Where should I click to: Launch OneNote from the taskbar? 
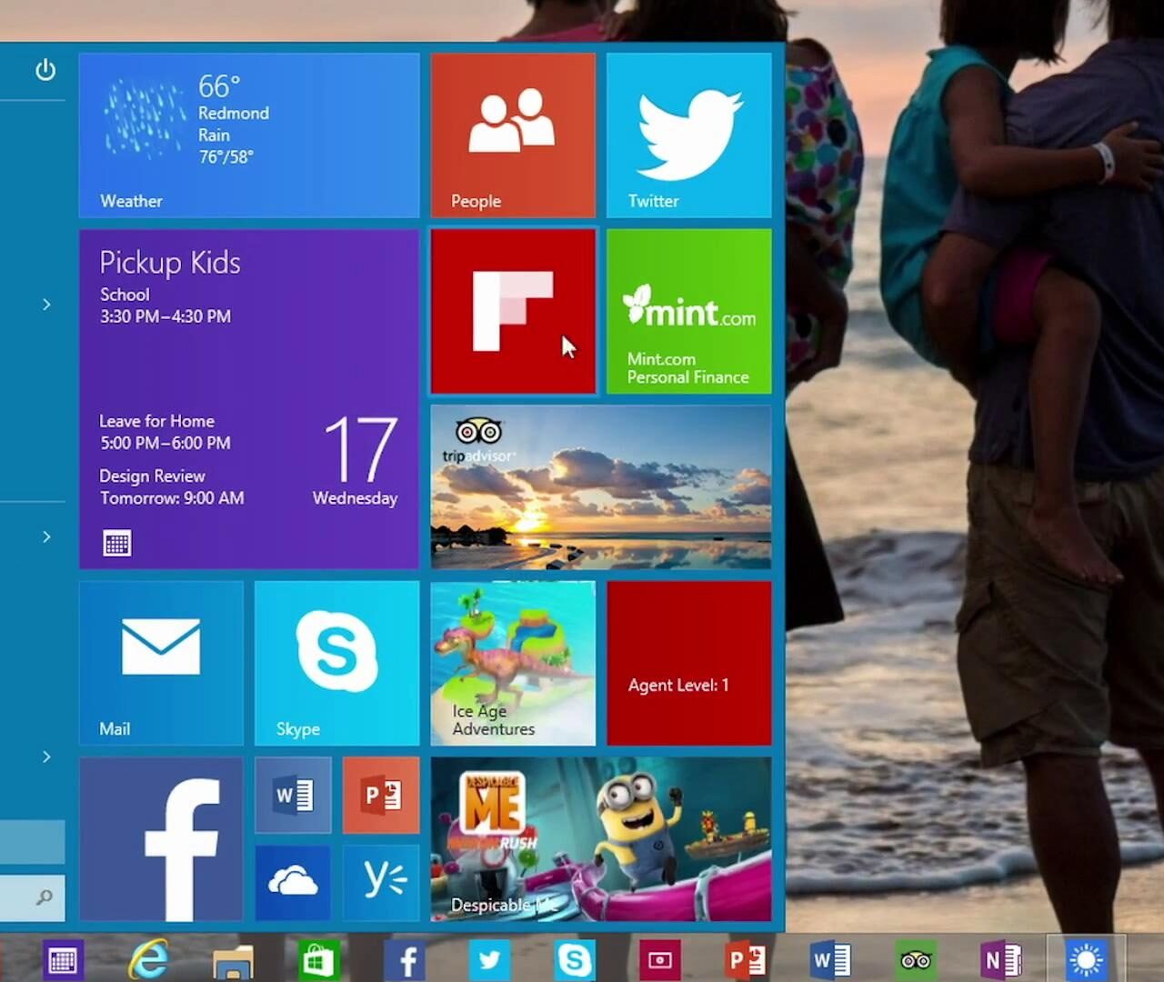pyautogui.click(x=1001, y=960)
